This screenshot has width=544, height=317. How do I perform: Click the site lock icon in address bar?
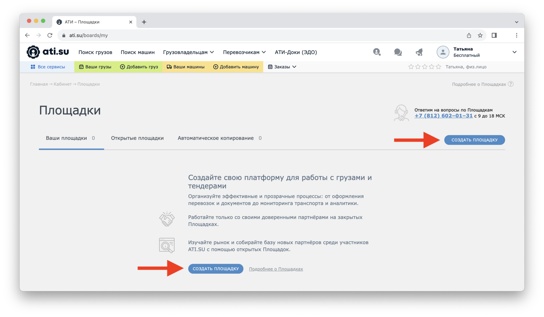pyautogui.click(x=64, y=35)
